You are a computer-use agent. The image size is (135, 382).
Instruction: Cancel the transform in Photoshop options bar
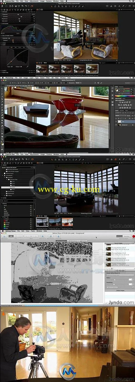coord(98,83)
